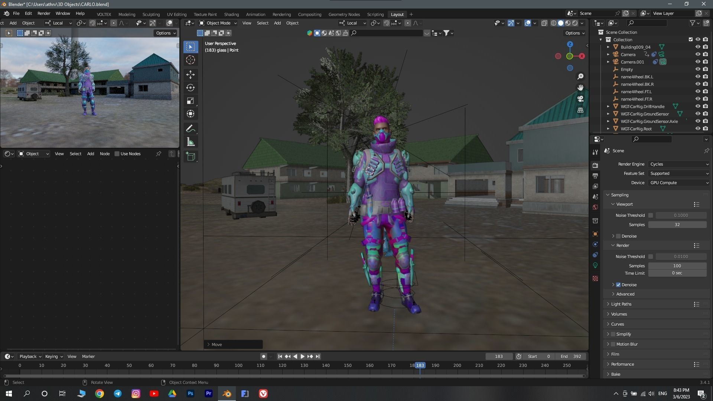Toggle visibility eye for Camera.001
The image size is (713, 401).
click(698, 62)
